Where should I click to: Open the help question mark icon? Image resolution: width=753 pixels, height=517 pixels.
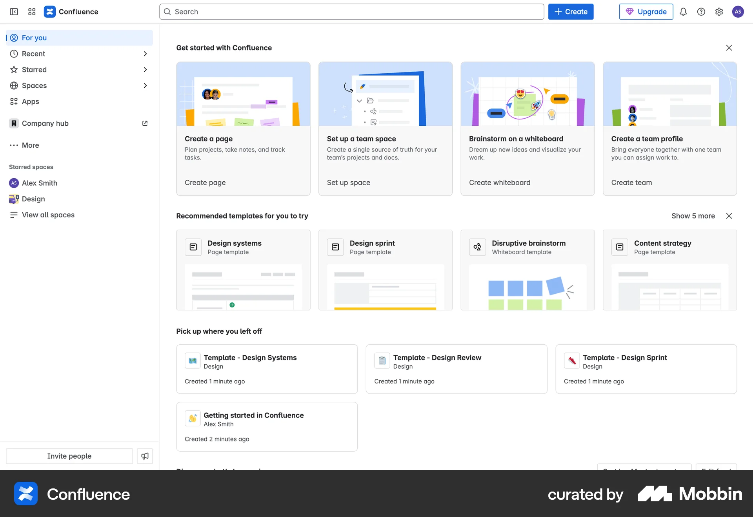(x=701, y=12)
